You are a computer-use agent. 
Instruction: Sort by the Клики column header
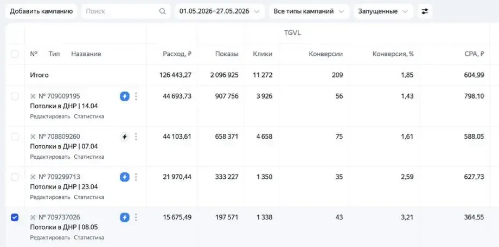[x=263, y=54]
